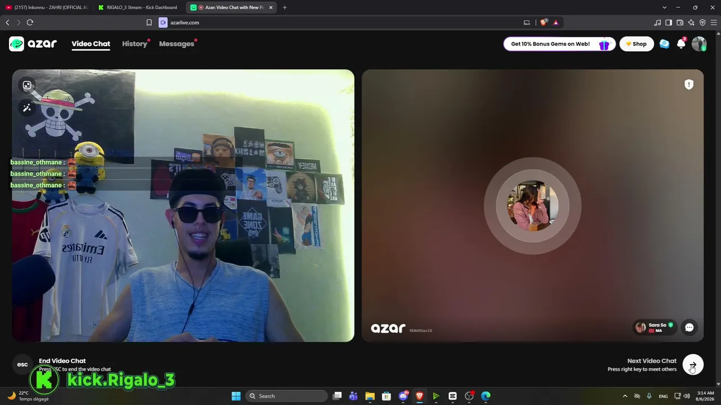Viewport: 721px width, 405px height.
Task: Click the Next Video Chat label
Action: (x=652, y=361)
